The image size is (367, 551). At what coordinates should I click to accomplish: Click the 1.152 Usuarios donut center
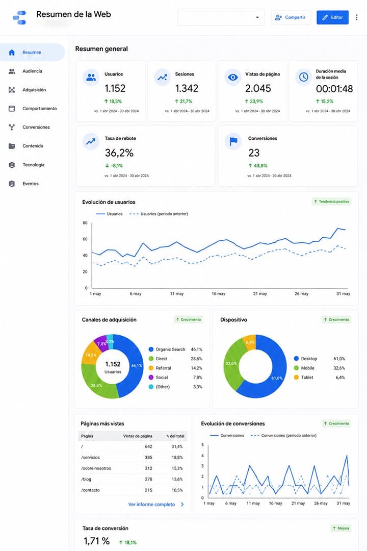[x=113, y=367]
